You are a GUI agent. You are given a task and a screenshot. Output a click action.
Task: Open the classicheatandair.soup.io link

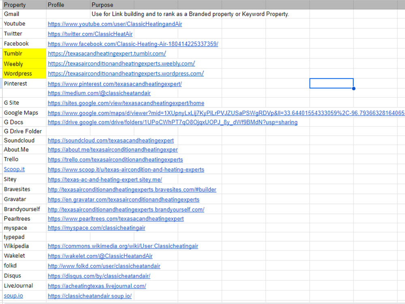click(90, 296)
